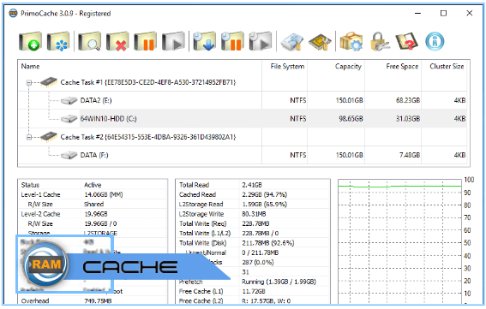
Task: Select the DATA (F:) volume
Action: 94,155
